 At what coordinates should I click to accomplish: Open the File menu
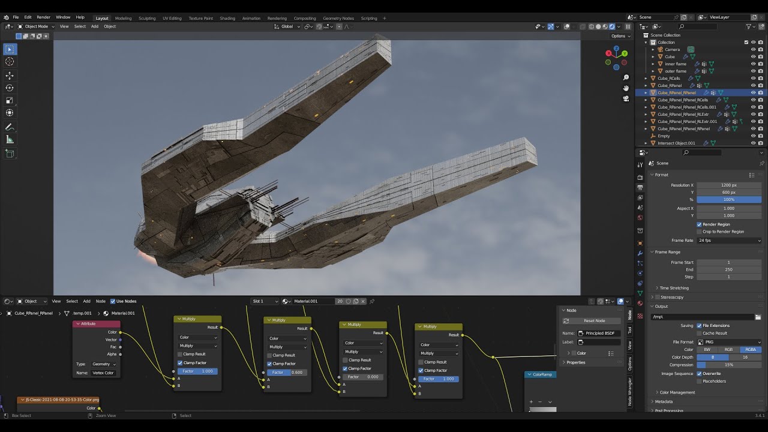tap(16, 17)
